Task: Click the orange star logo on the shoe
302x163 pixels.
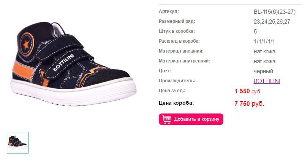Action: [x=27, y=45]
